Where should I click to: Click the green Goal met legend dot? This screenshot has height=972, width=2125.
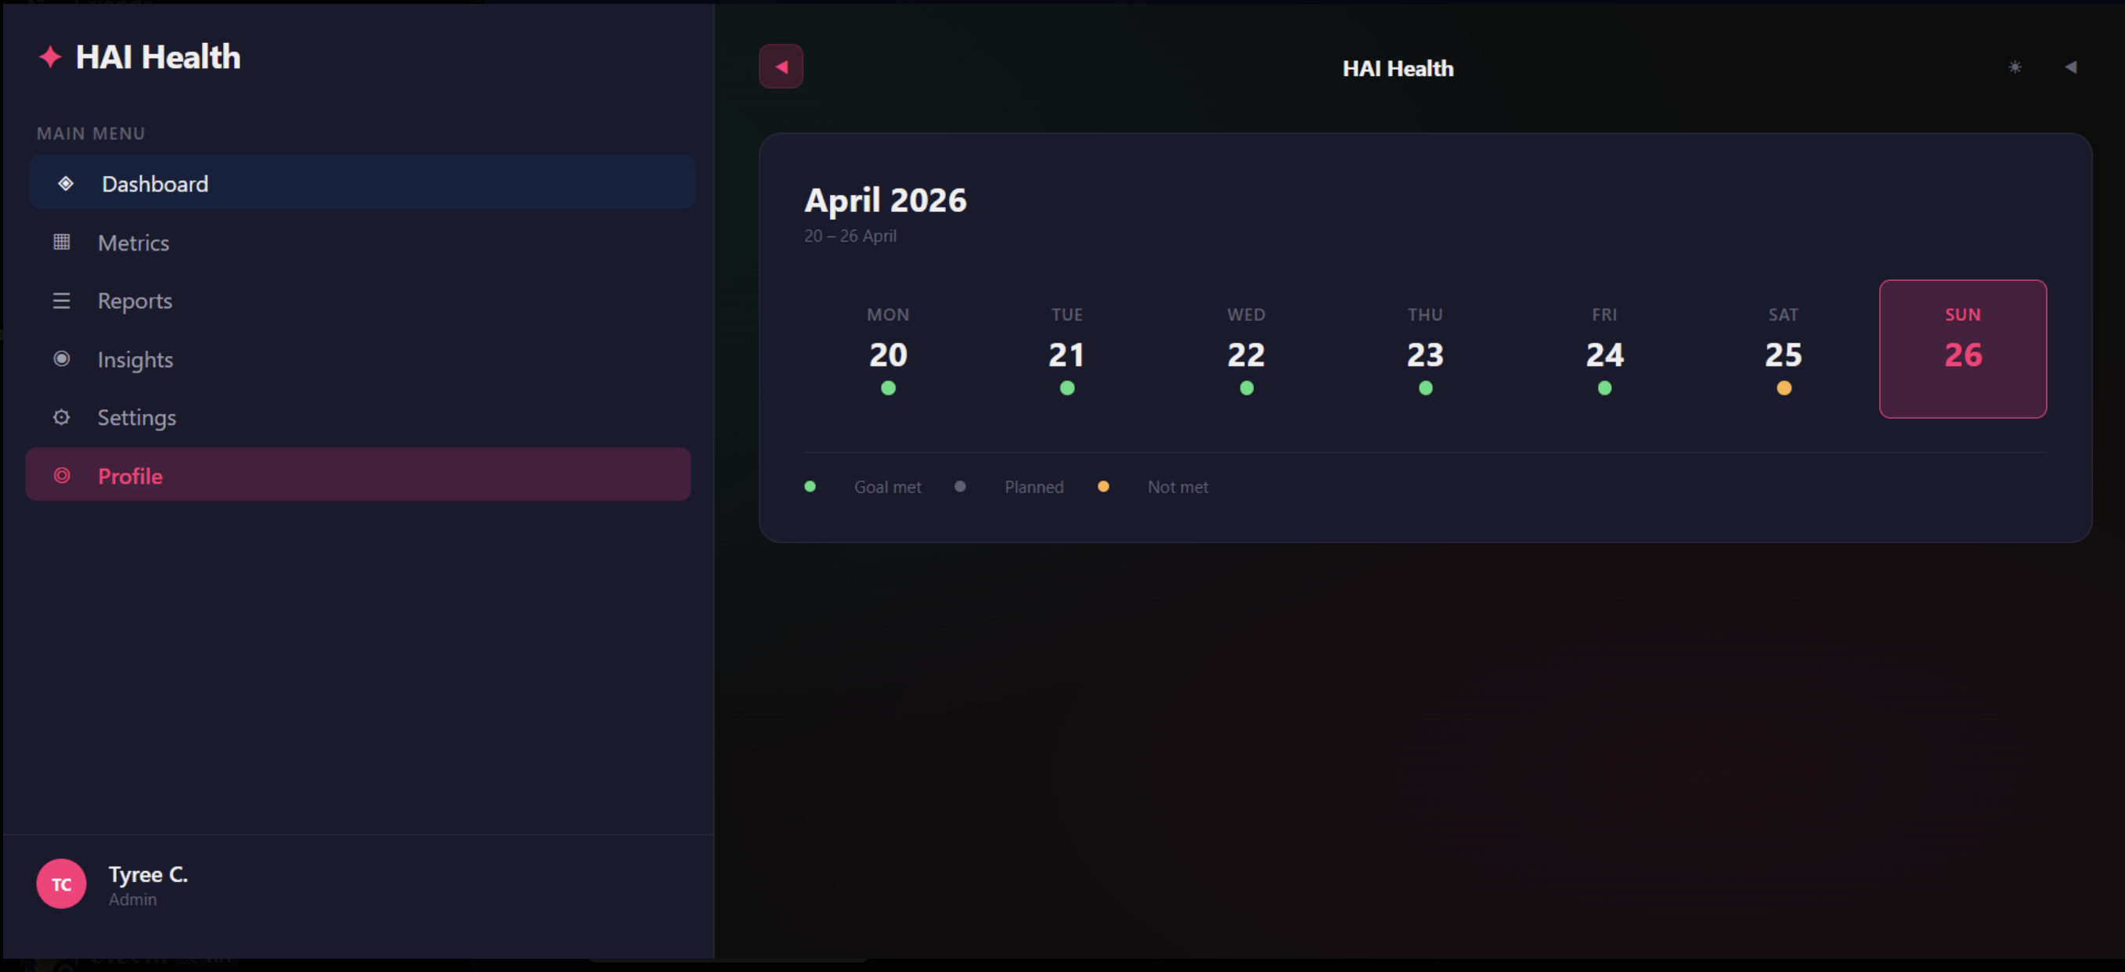pos(810,485)
